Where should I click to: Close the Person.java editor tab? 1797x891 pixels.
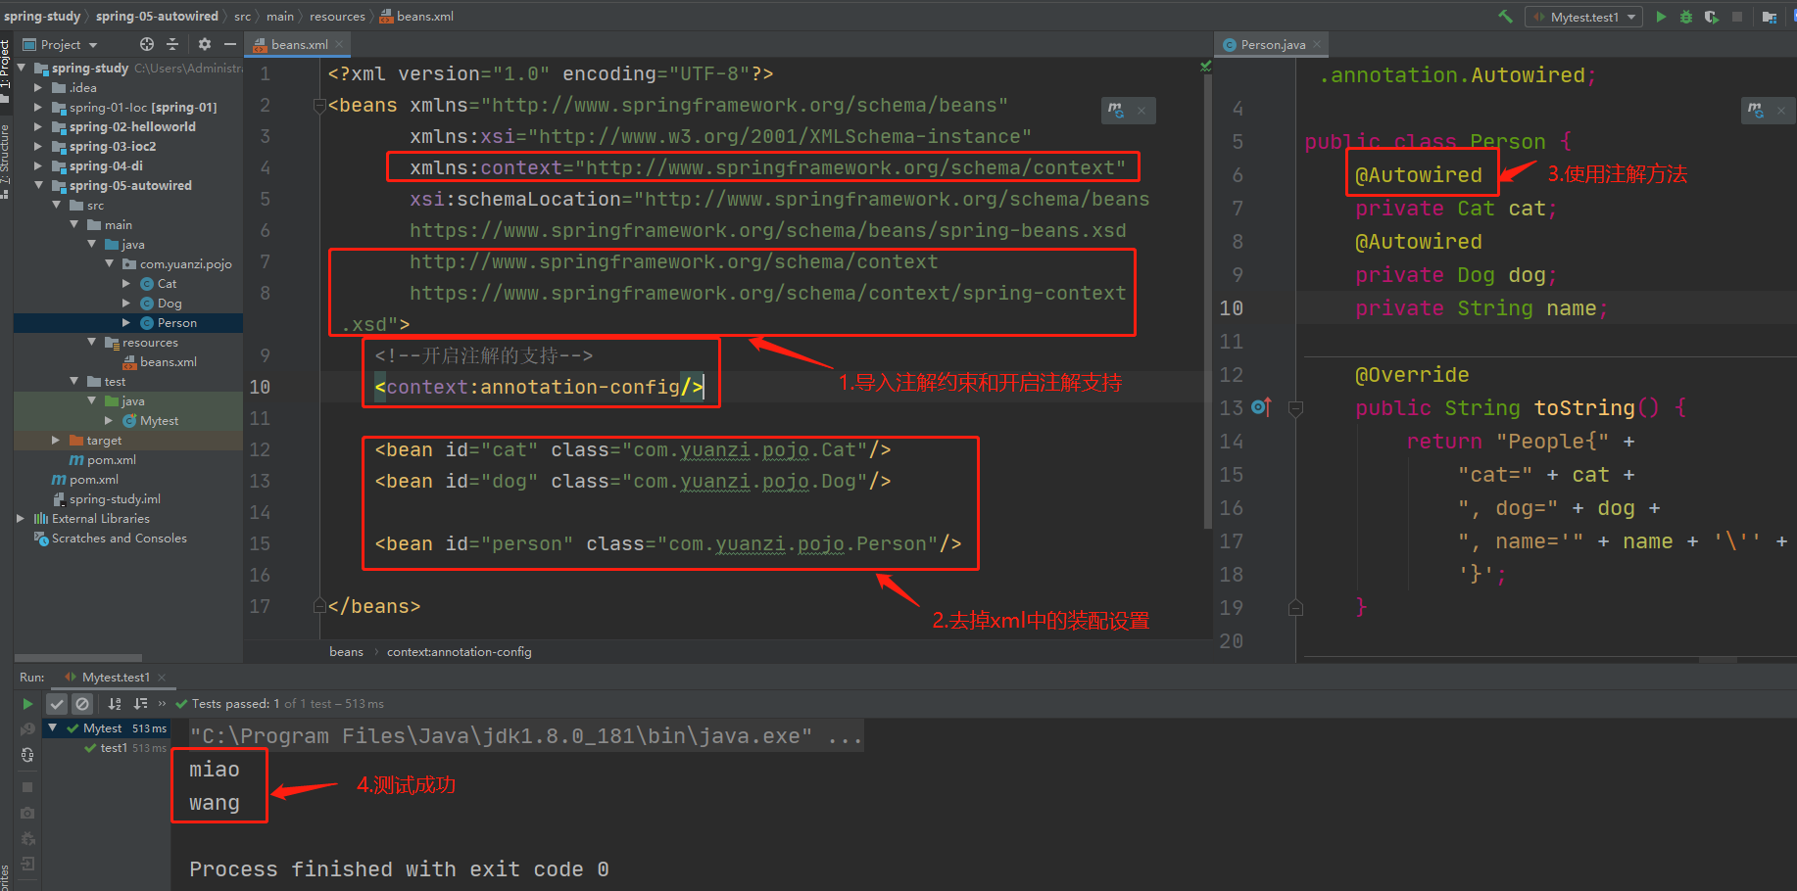tap(1317, 44)
